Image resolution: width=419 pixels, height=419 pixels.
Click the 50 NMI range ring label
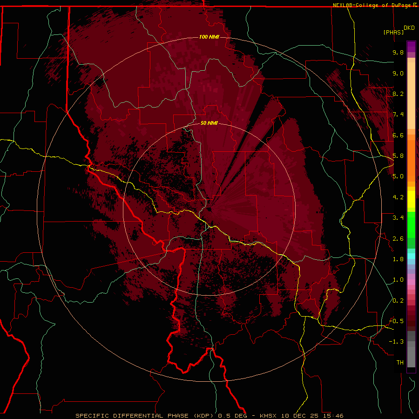coord(209,123)
